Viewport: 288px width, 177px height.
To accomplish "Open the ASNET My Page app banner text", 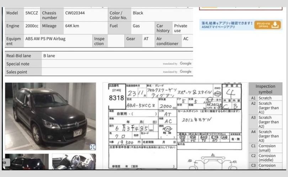I will [x=226, y=25].
